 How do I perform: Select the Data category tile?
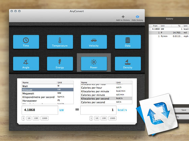(128, 42)
